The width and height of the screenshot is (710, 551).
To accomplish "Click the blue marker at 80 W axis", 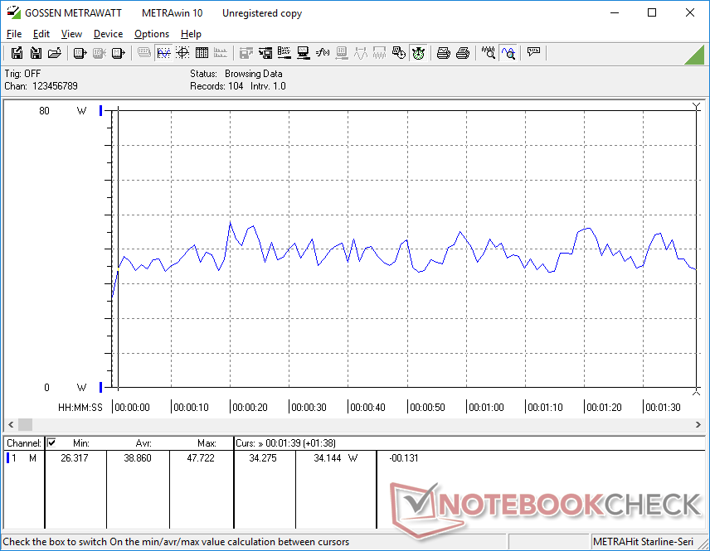I will 100,110.
